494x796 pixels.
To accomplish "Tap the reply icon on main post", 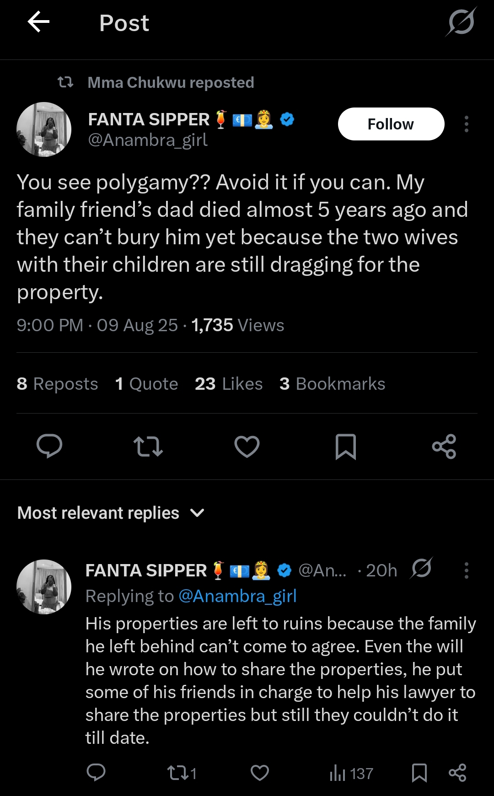I will (x=49, y=446).
